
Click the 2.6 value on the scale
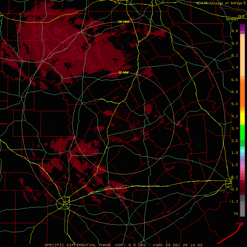tap(235, 141)
